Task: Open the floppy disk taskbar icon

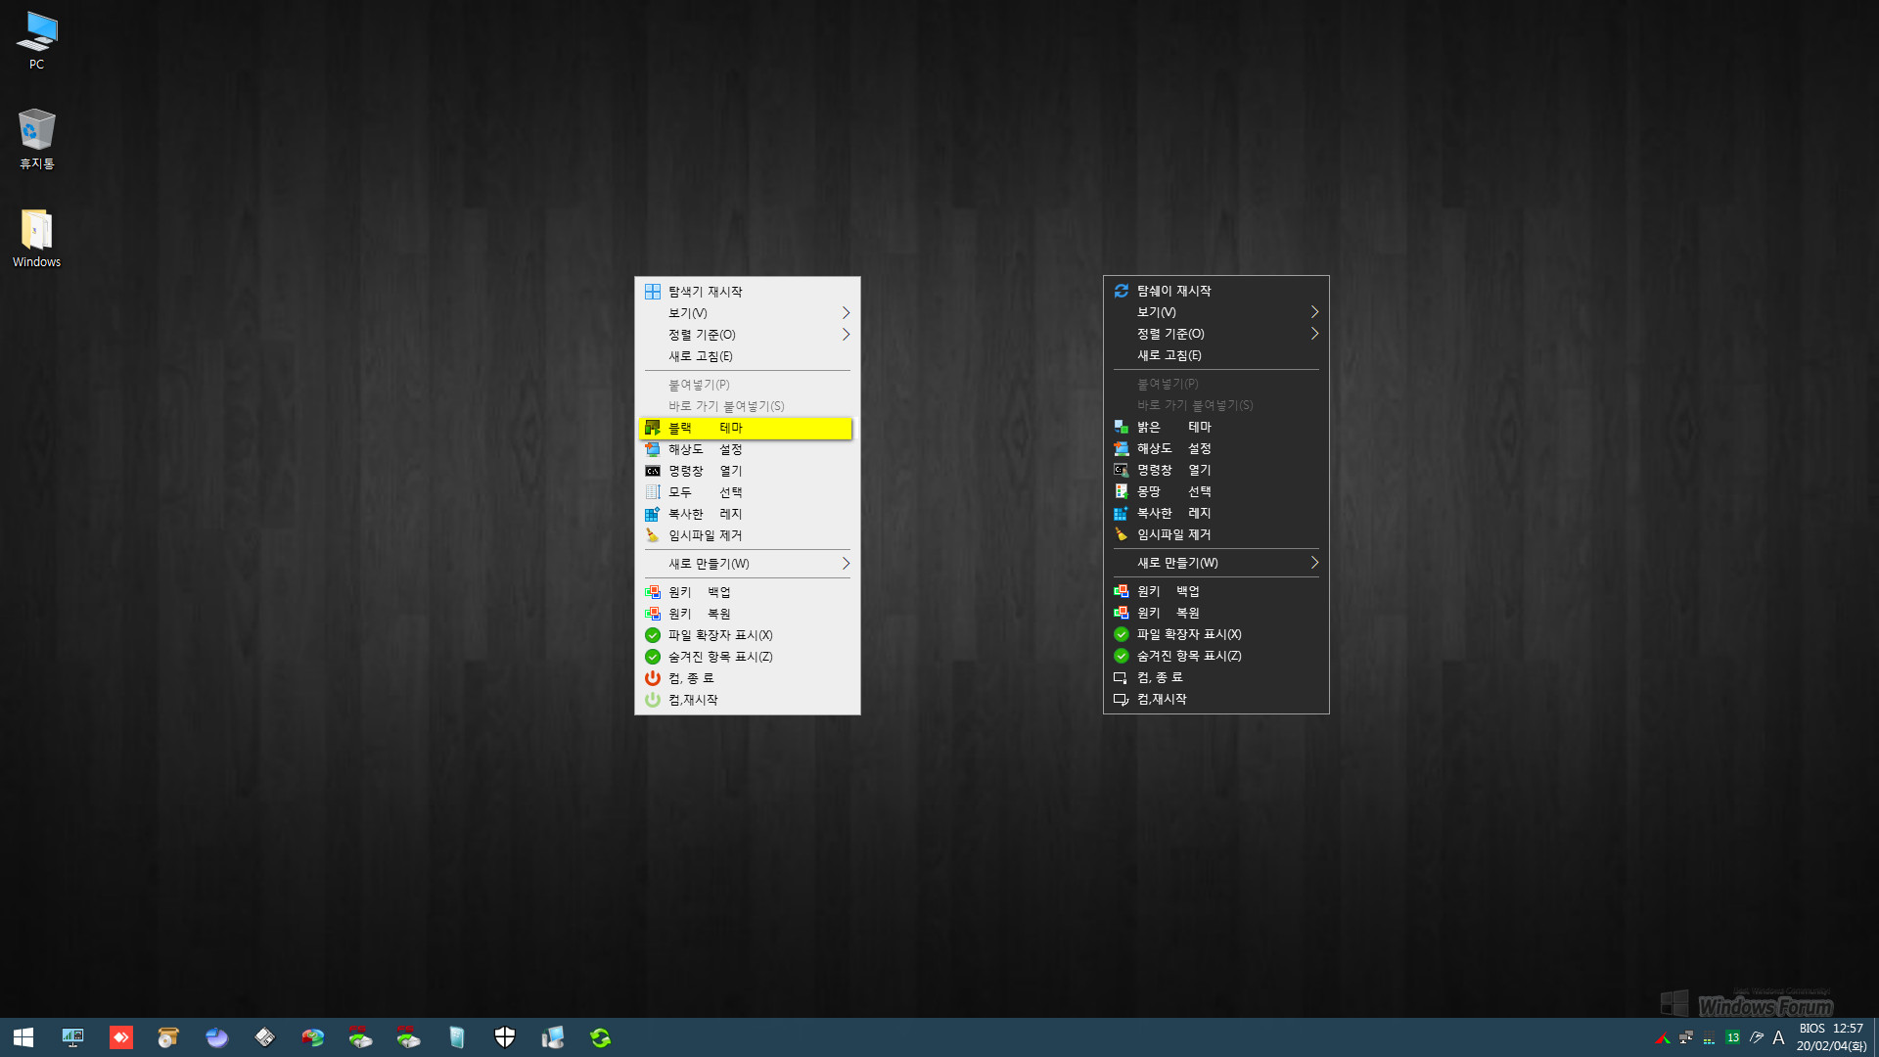Action: click(264, 1037)
